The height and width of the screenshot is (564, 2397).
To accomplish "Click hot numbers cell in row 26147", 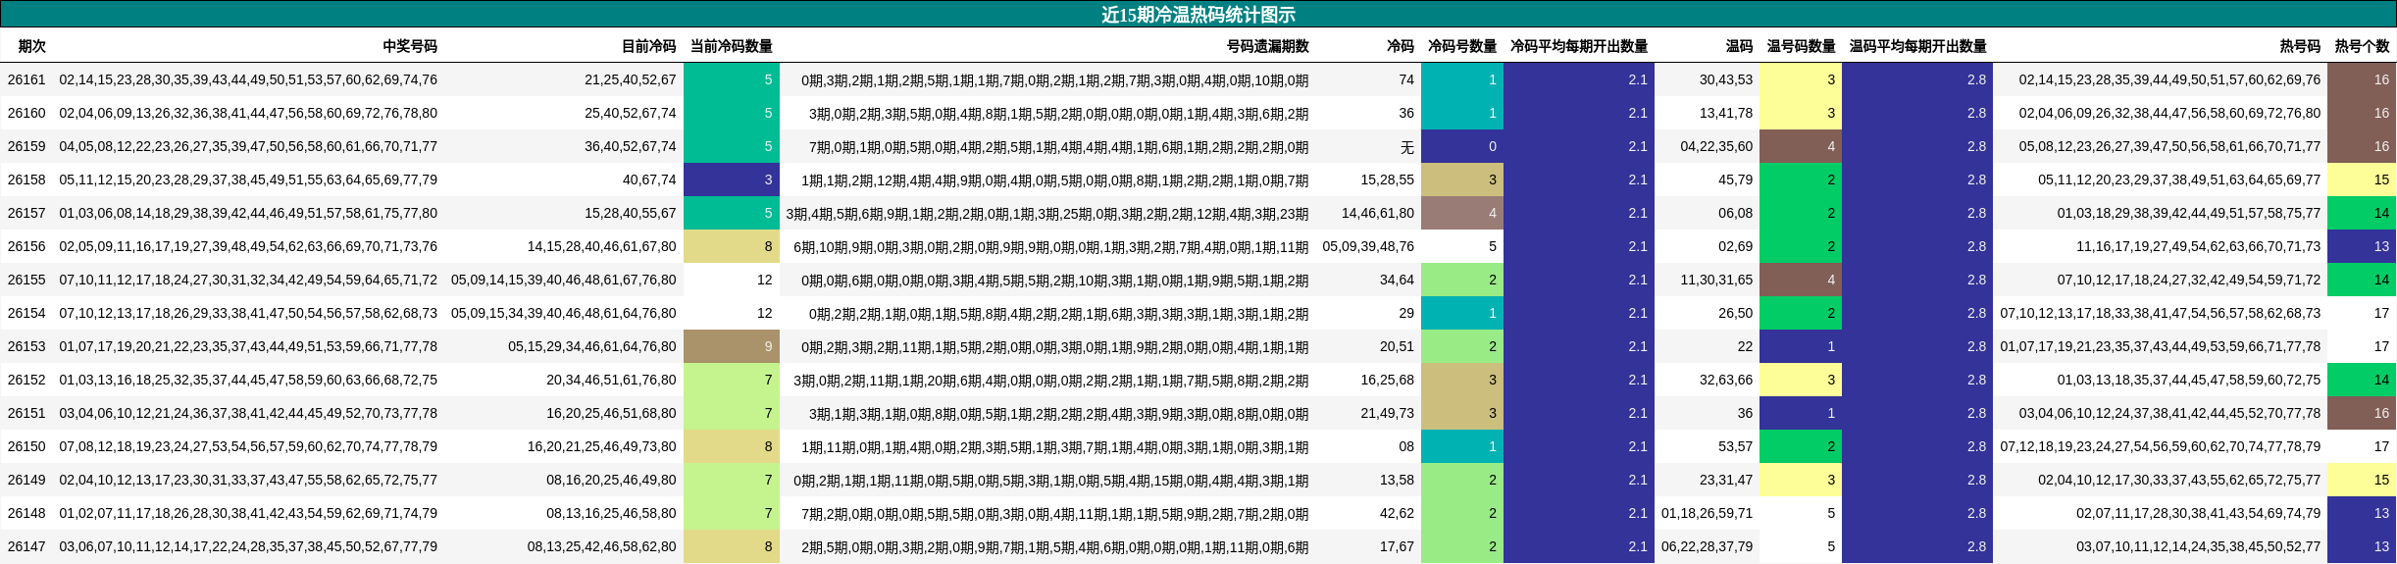I will [2199, 546].
